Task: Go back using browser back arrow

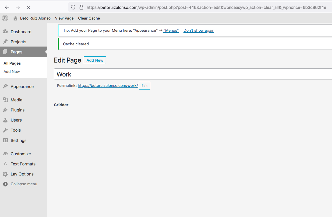Action: (7, 7)
